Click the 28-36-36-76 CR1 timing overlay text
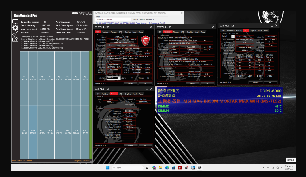The image size is (306, 177). coord(269,96)
